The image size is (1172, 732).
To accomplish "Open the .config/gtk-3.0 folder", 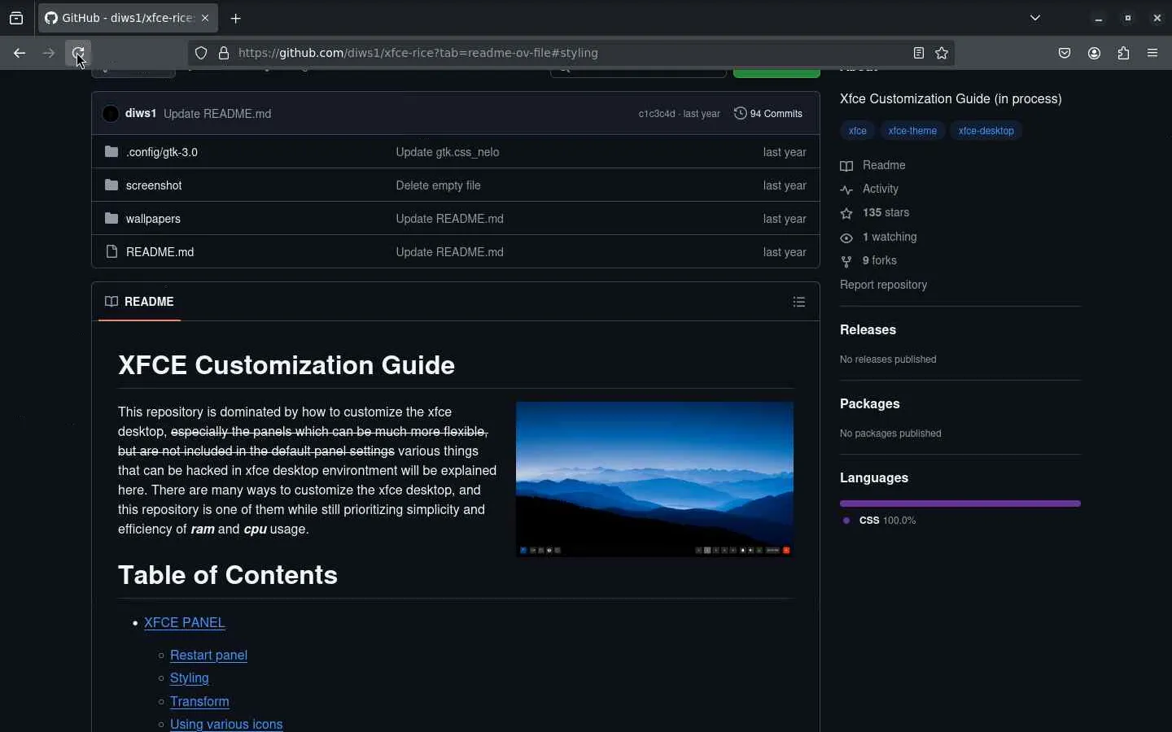I will pos(162,152).
